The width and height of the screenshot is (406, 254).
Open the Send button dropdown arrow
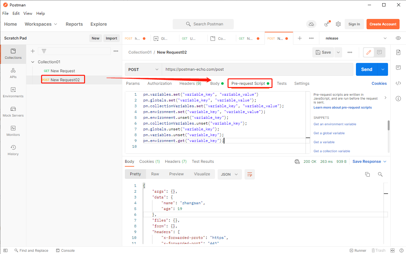pyautogui.click(x=383, y=69)
